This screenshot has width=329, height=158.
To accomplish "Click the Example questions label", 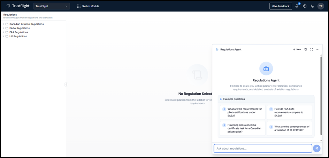I will pyautogui.click(x=234, y=99).
